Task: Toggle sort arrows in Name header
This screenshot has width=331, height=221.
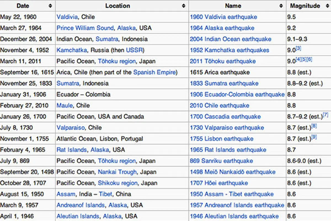Action: pos(281,6)
